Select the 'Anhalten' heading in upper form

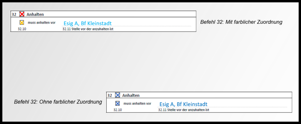(35, 14)
